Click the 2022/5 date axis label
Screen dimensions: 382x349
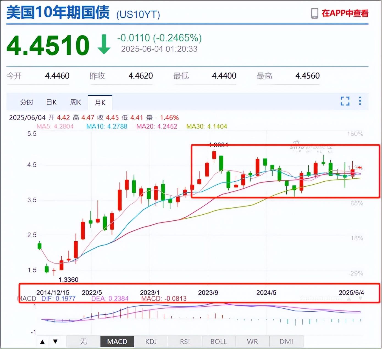pos(92,293)
